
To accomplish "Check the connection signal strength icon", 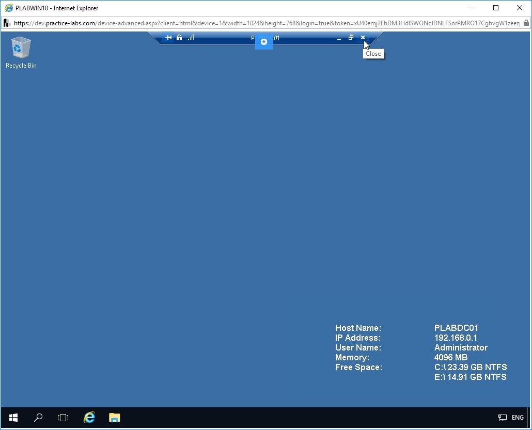I will click(191, 38).
